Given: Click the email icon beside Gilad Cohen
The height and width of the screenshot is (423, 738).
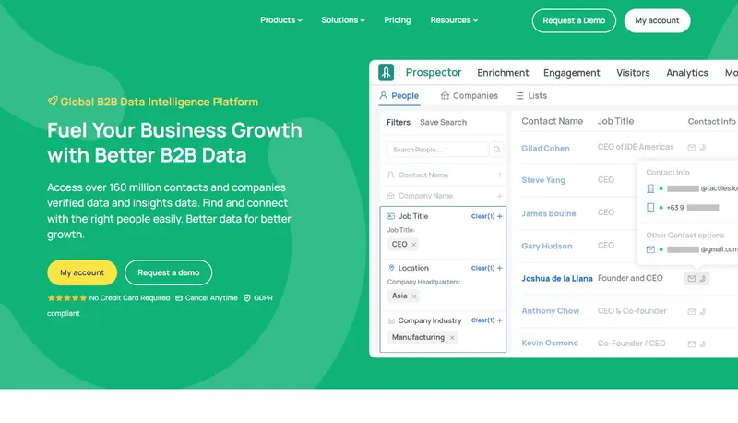Looking at the screenshot, I should coord(691,148).
